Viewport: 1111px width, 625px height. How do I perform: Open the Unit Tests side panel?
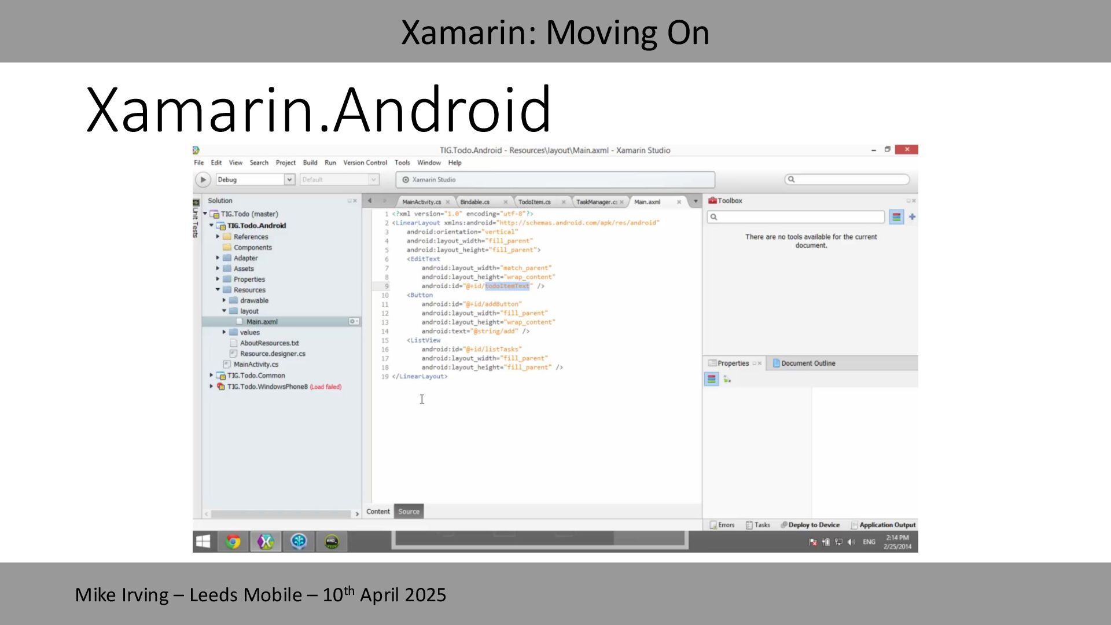[196, 218]
